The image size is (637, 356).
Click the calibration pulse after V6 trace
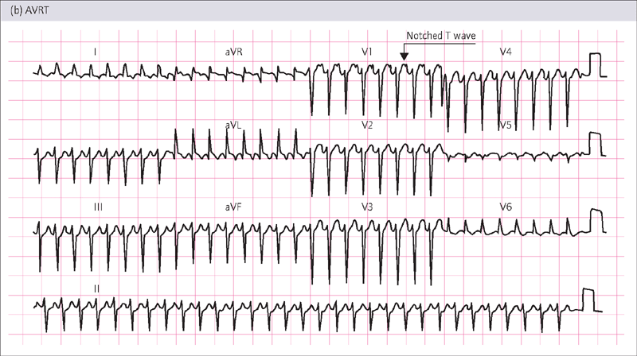[x=596, y=221]
